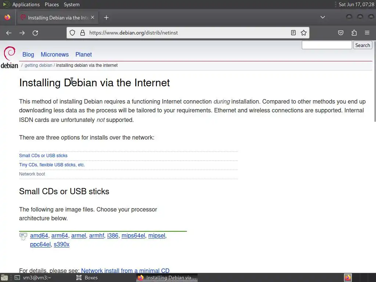The width and height of the screenshot is (376, 282).
Task: Open the Places menu
Action: (51, 4)
